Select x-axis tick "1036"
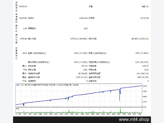The height and width of the screenshot is (123, 164). pos(35,114)
